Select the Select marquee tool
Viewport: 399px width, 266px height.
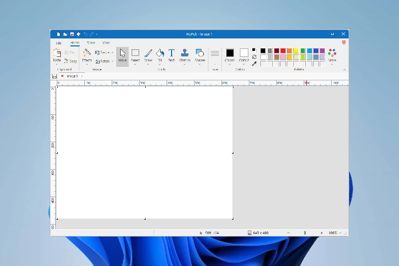click(135, 55)
